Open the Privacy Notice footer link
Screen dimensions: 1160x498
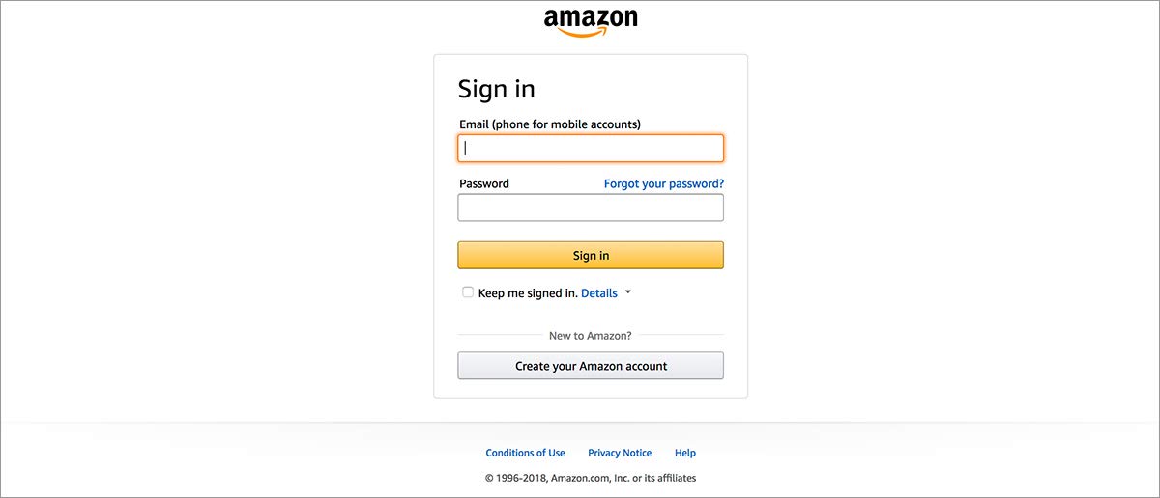coord(620,453)
